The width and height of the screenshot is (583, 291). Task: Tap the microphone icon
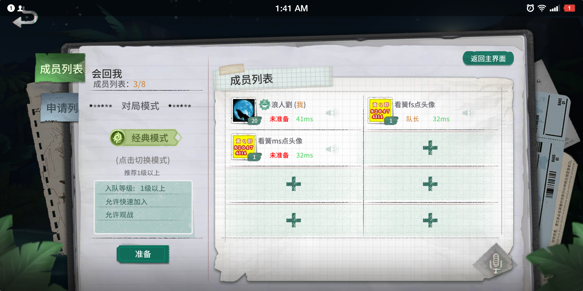pos(496,263)
